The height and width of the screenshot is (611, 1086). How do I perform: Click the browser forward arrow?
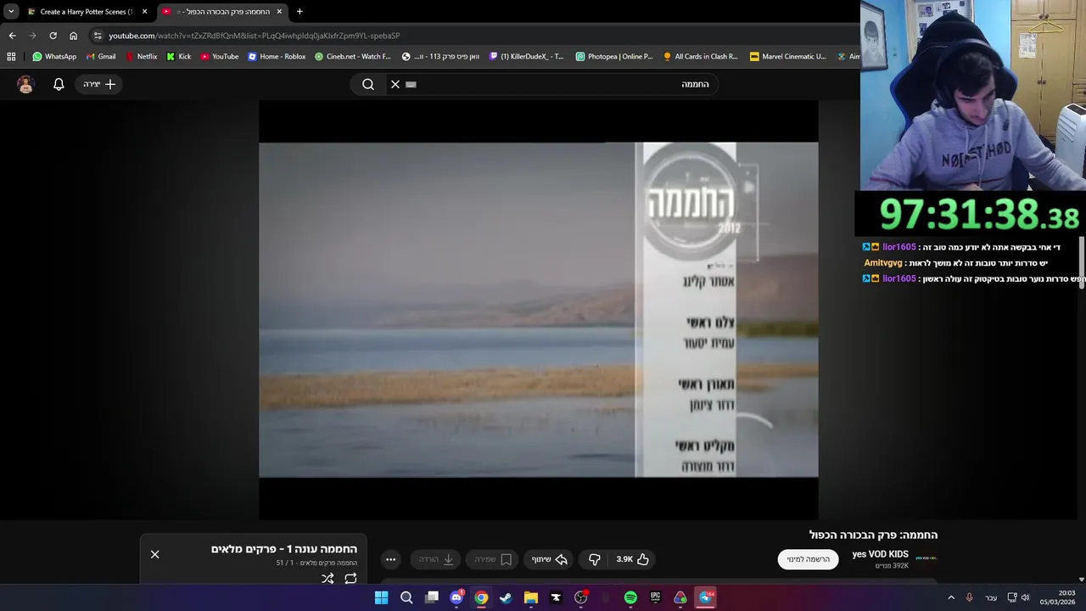[x=32, y=36]
